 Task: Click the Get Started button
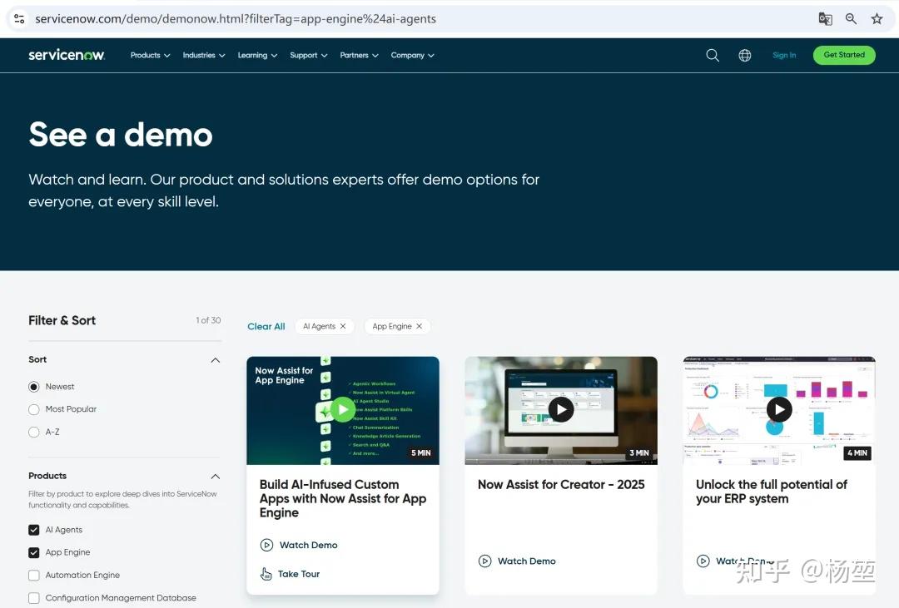(x=844, y=55)
